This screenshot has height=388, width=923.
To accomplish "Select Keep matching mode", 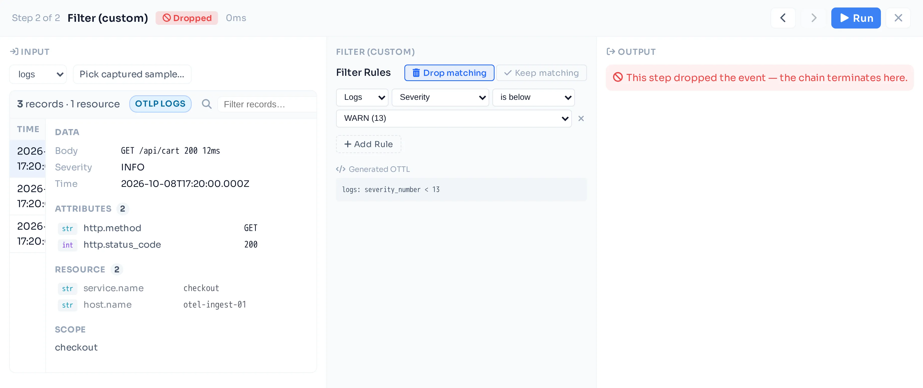I will (541, 73).
